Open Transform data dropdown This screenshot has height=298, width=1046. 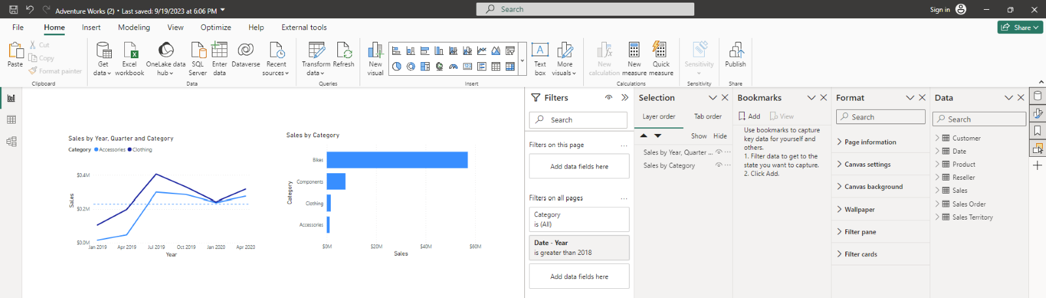[x=316, y=59]
